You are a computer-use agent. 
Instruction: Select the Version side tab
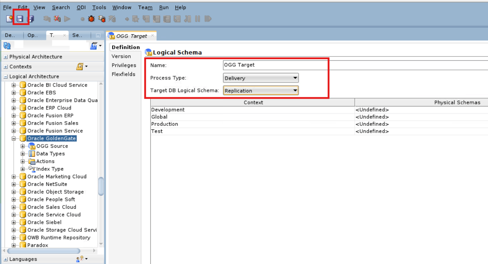point(121,56)
